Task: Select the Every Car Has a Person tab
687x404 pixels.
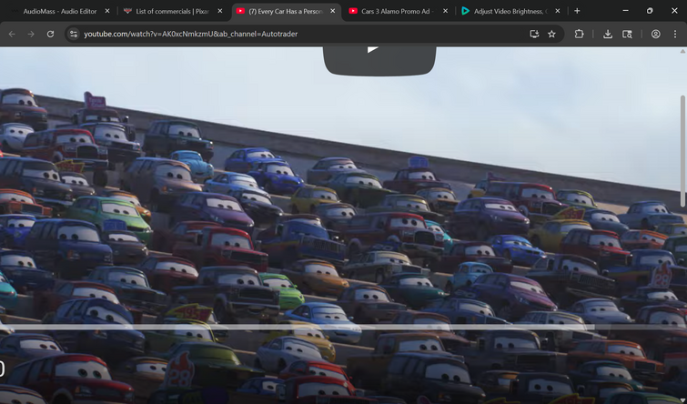Action: pos(285,12)
